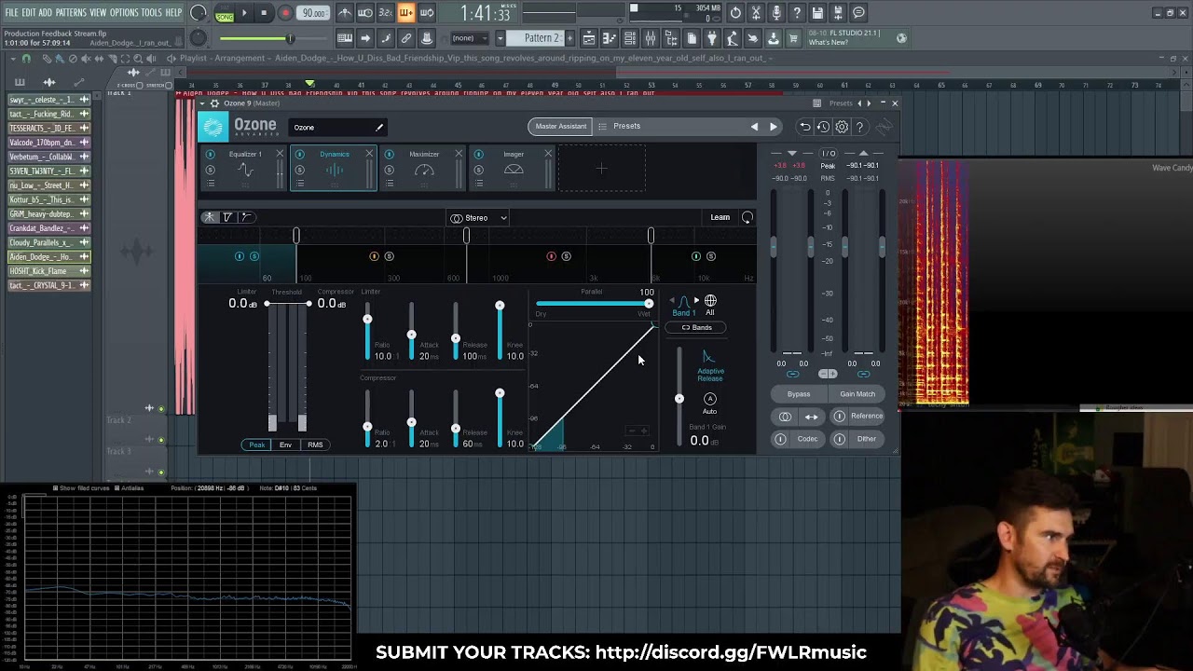Click the Ozone undo icon

pyautogui.click(x=804, y=127)
